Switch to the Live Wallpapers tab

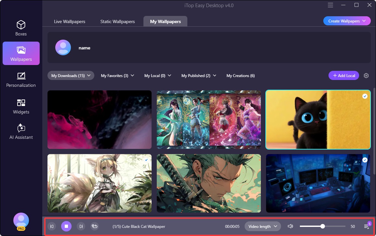(70, 21)
